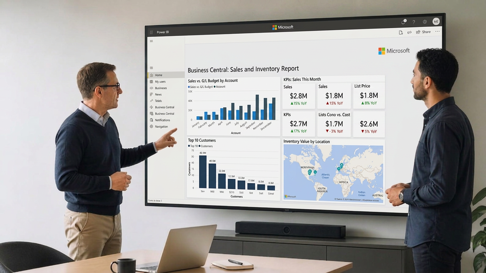Click the red -3% YoY indicator

tap(334, 131)
